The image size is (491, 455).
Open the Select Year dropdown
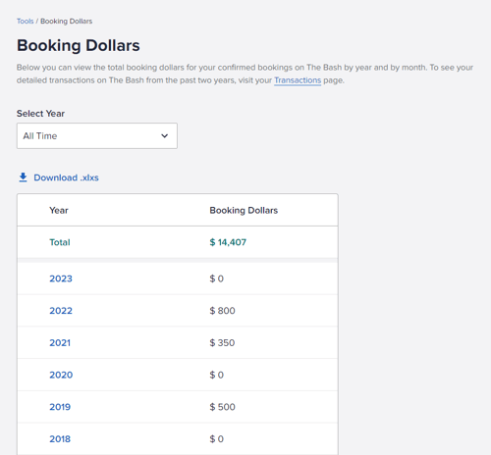[97, 135]
